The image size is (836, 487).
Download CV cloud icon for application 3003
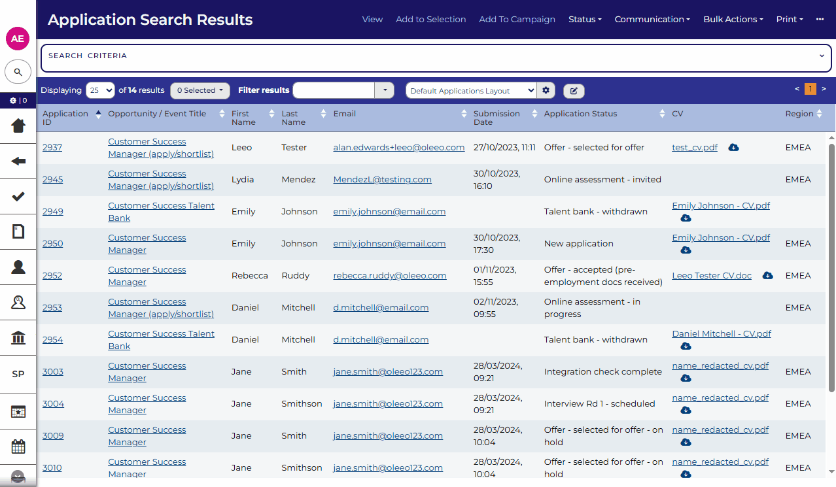(686, 378)
